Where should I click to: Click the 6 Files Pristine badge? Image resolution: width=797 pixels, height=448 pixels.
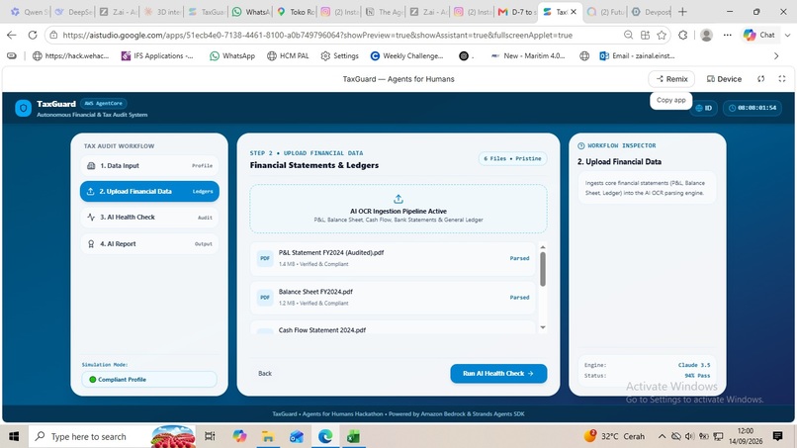click(x=512, y=158)
